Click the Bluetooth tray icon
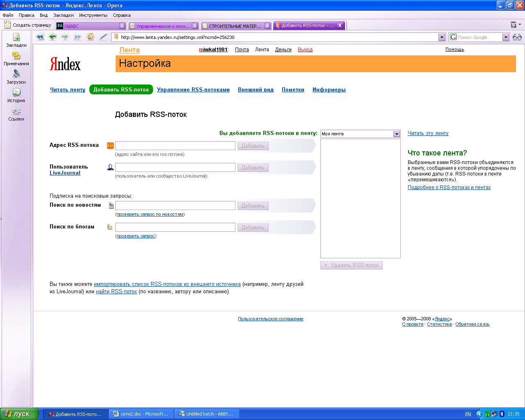The image size is (525, 420). [502, 414]
